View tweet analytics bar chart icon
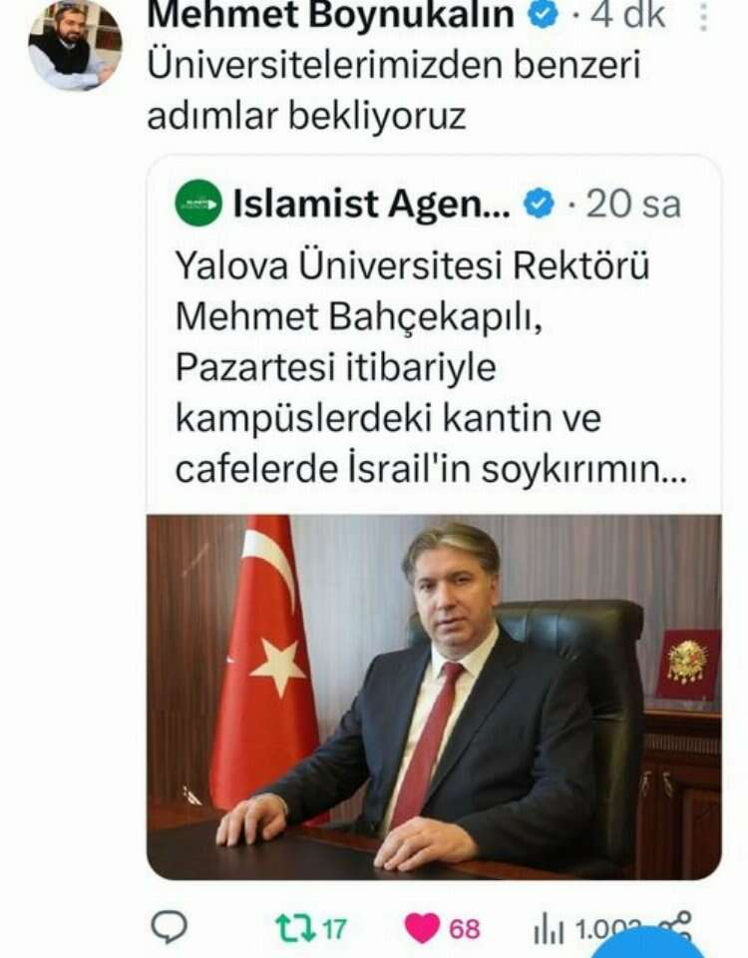The image size is (748, 958). (550, 930)
